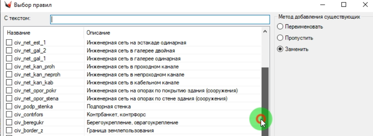Viewport: 373px width, 136px height.
Task: Maximize the 'Выбор правил' window
Action: coord(344,5)
